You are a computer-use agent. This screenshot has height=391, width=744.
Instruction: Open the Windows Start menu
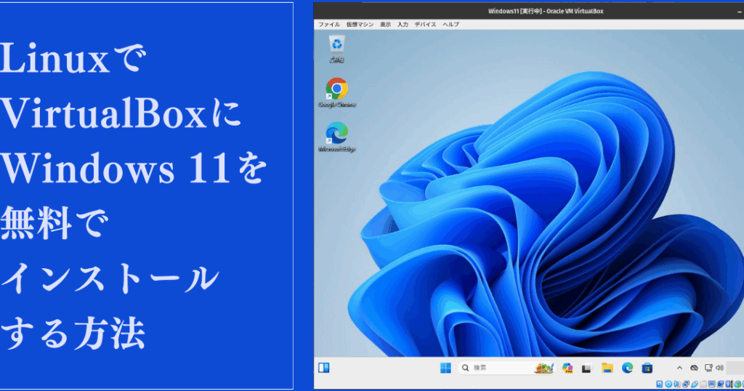click(445, 368)
